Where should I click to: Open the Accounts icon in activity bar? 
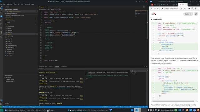(1, 100)
